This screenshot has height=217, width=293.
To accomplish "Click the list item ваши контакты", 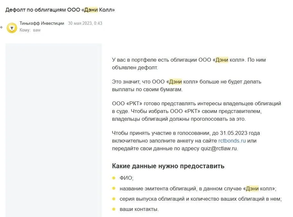I will point(139,209).
